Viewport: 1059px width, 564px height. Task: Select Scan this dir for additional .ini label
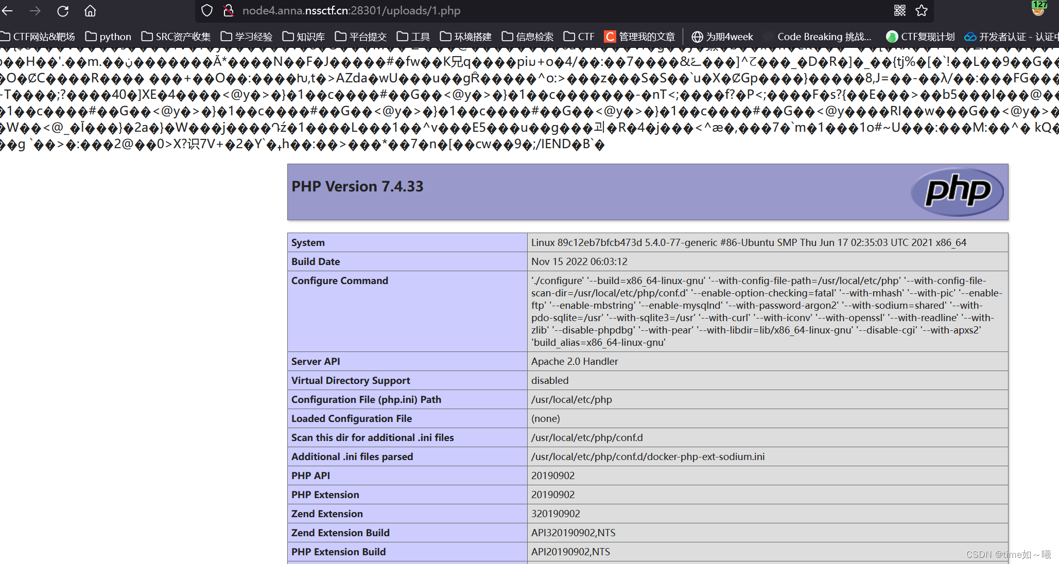372,437
